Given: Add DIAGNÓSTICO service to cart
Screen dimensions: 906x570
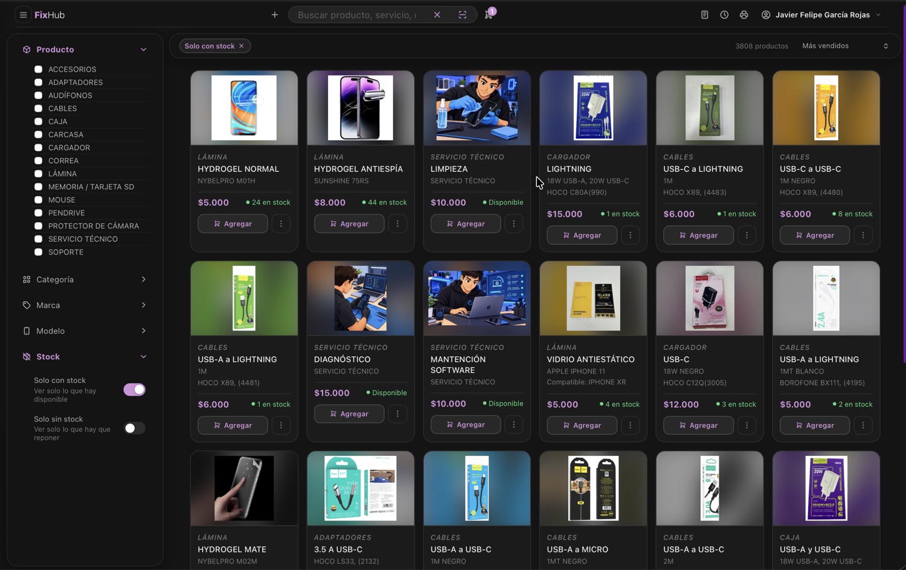Looking at the screenshot, I should (x=349, y=414).
